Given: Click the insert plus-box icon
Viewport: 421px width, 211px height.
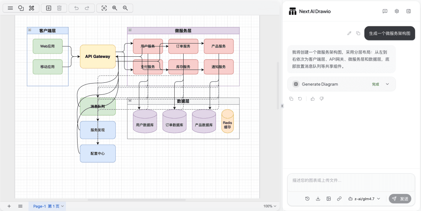Looking at the screenshot, I should tap(49, 8).
